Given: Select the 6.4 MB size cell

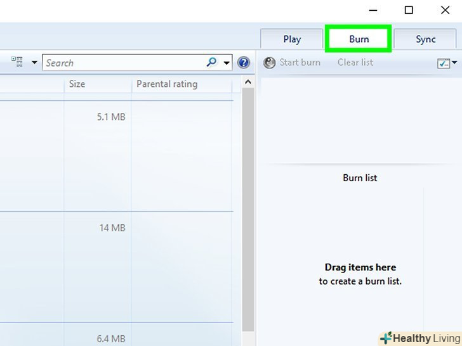Looking at the screenshot, I should (111, 338).
